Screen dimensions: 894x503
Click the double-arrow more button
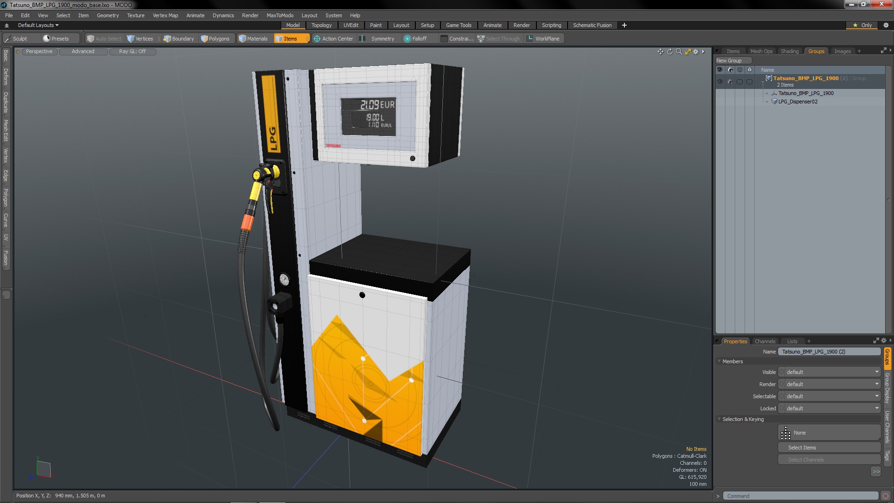click(876, 472)
